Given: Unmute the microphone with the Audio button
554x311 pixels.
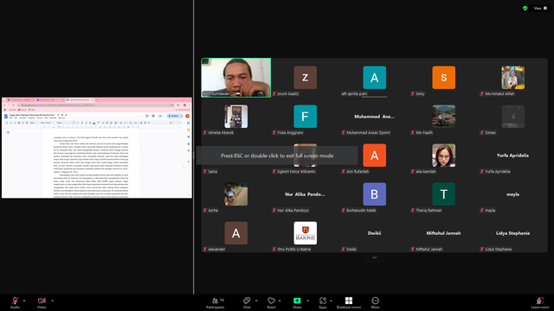Looking at the screenshot, I should (x=15, y=302).
